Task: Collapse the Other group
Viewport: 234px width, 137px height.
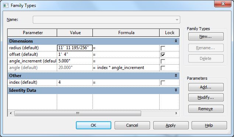Action: point(176,75)
